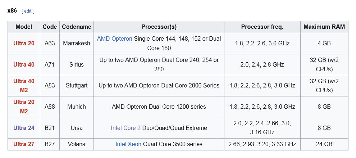
Task: Click the B27 code cell
Action: 50,144
